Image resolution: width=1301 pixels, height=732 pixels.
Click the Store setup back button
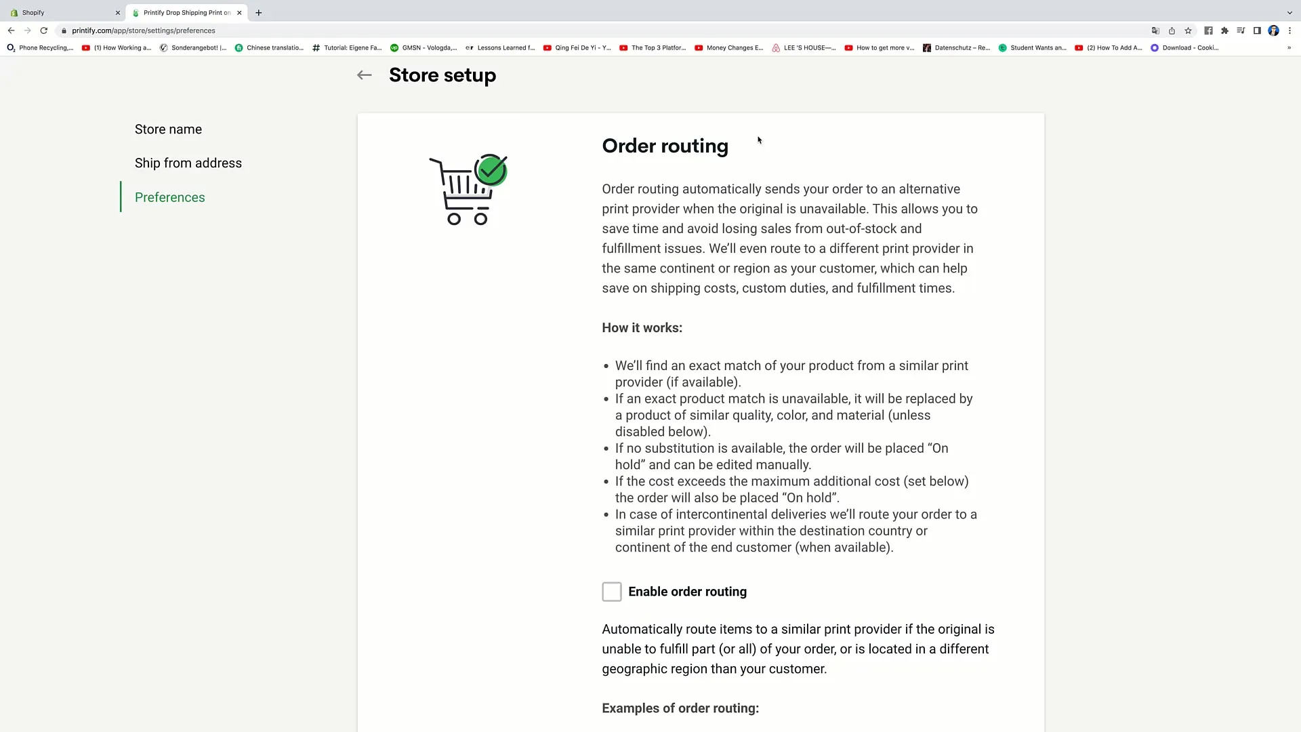click(x=365, y=74)
